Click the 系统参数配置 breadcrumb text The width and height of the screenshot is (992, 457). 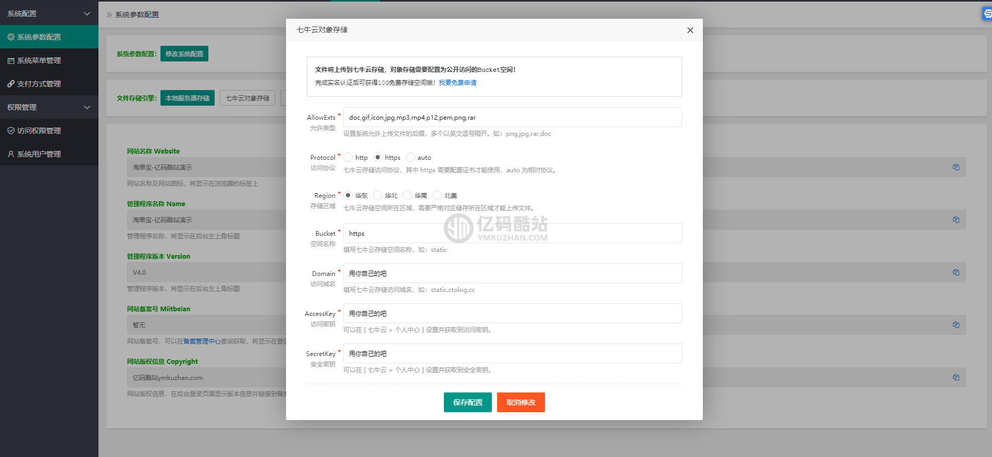[x=137, y=15]
